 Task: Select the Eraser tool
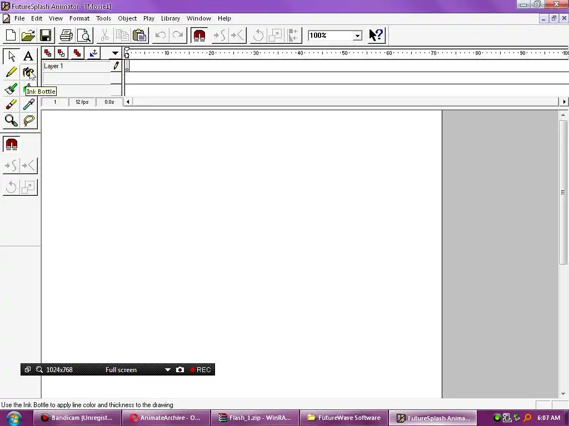point(11,105)
